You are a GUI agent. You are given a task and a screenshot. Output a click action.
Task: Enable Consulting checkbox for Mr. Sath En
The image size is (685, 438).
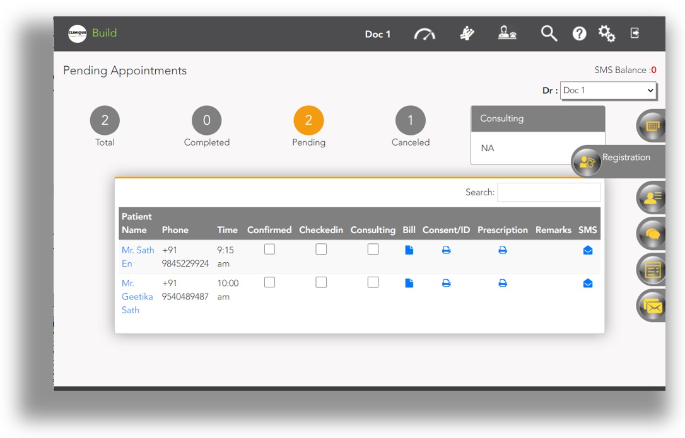pos(373,250)
